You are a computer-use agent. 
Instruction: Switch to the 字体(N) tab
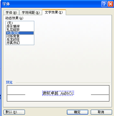coord(11,13)
